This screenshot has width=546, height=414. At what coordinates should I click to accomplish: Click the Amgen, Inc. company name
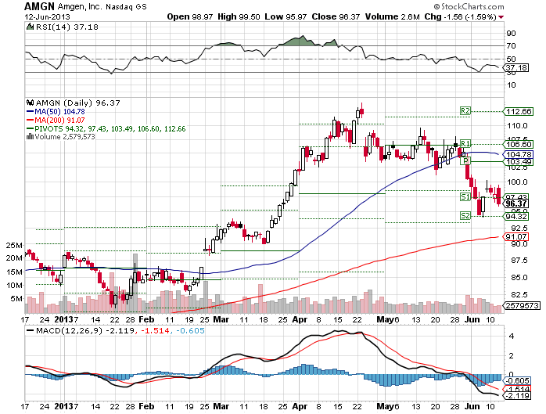pyautogui.click(x=80, y=6)
